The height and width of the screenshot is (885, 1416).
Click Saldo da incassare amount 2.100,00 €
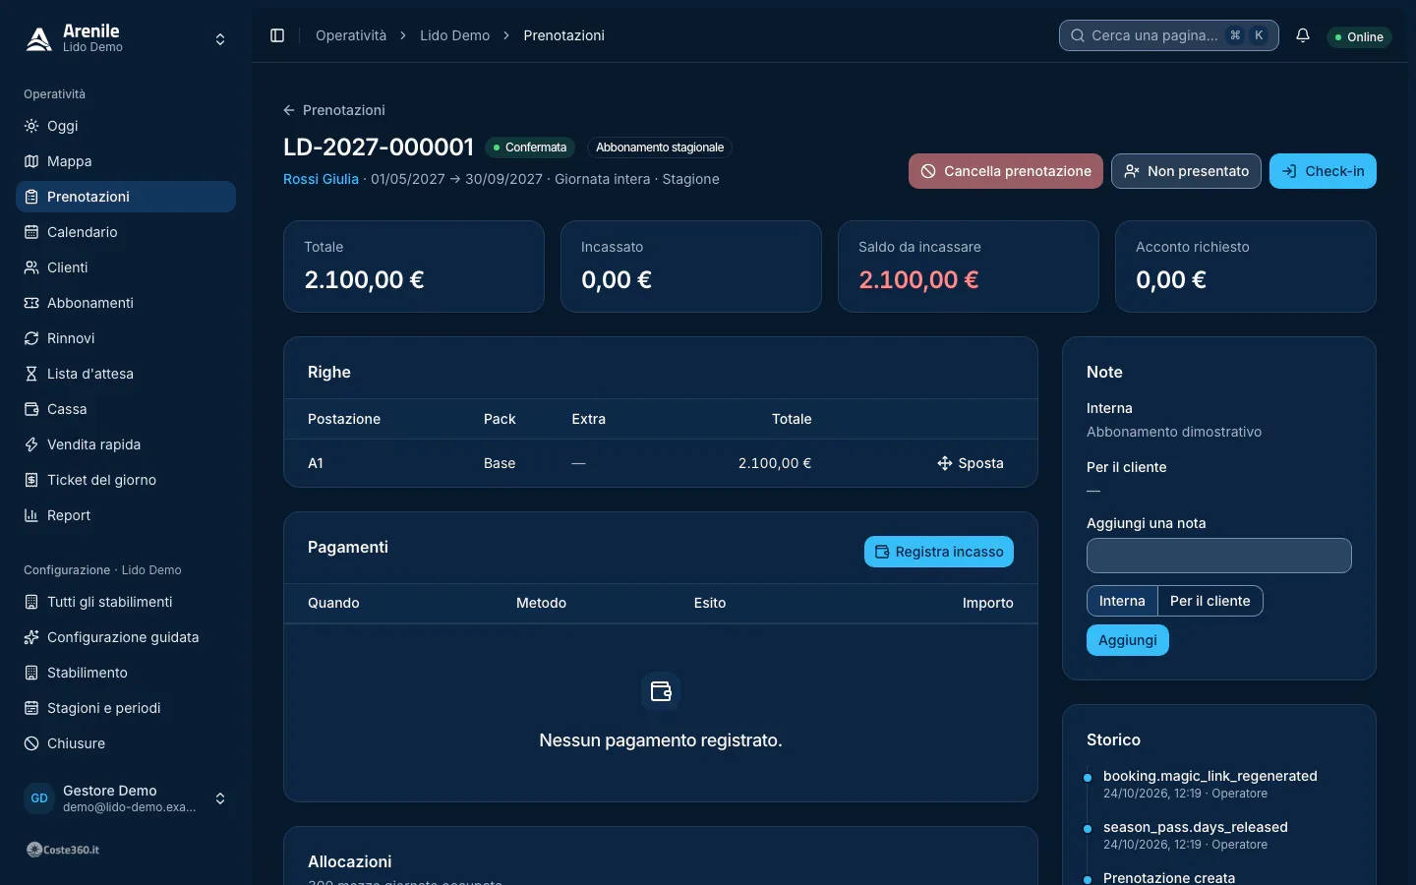click(918, 280)
